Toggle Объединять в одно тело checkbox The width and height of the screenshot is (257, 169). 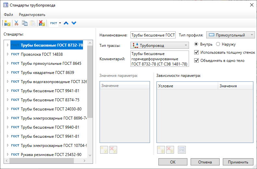pyautogui.click(x=196, y=60)
